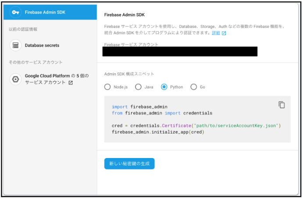Select the Go radio button
This screenshot has width=303, height=198.
click(194, 87)
